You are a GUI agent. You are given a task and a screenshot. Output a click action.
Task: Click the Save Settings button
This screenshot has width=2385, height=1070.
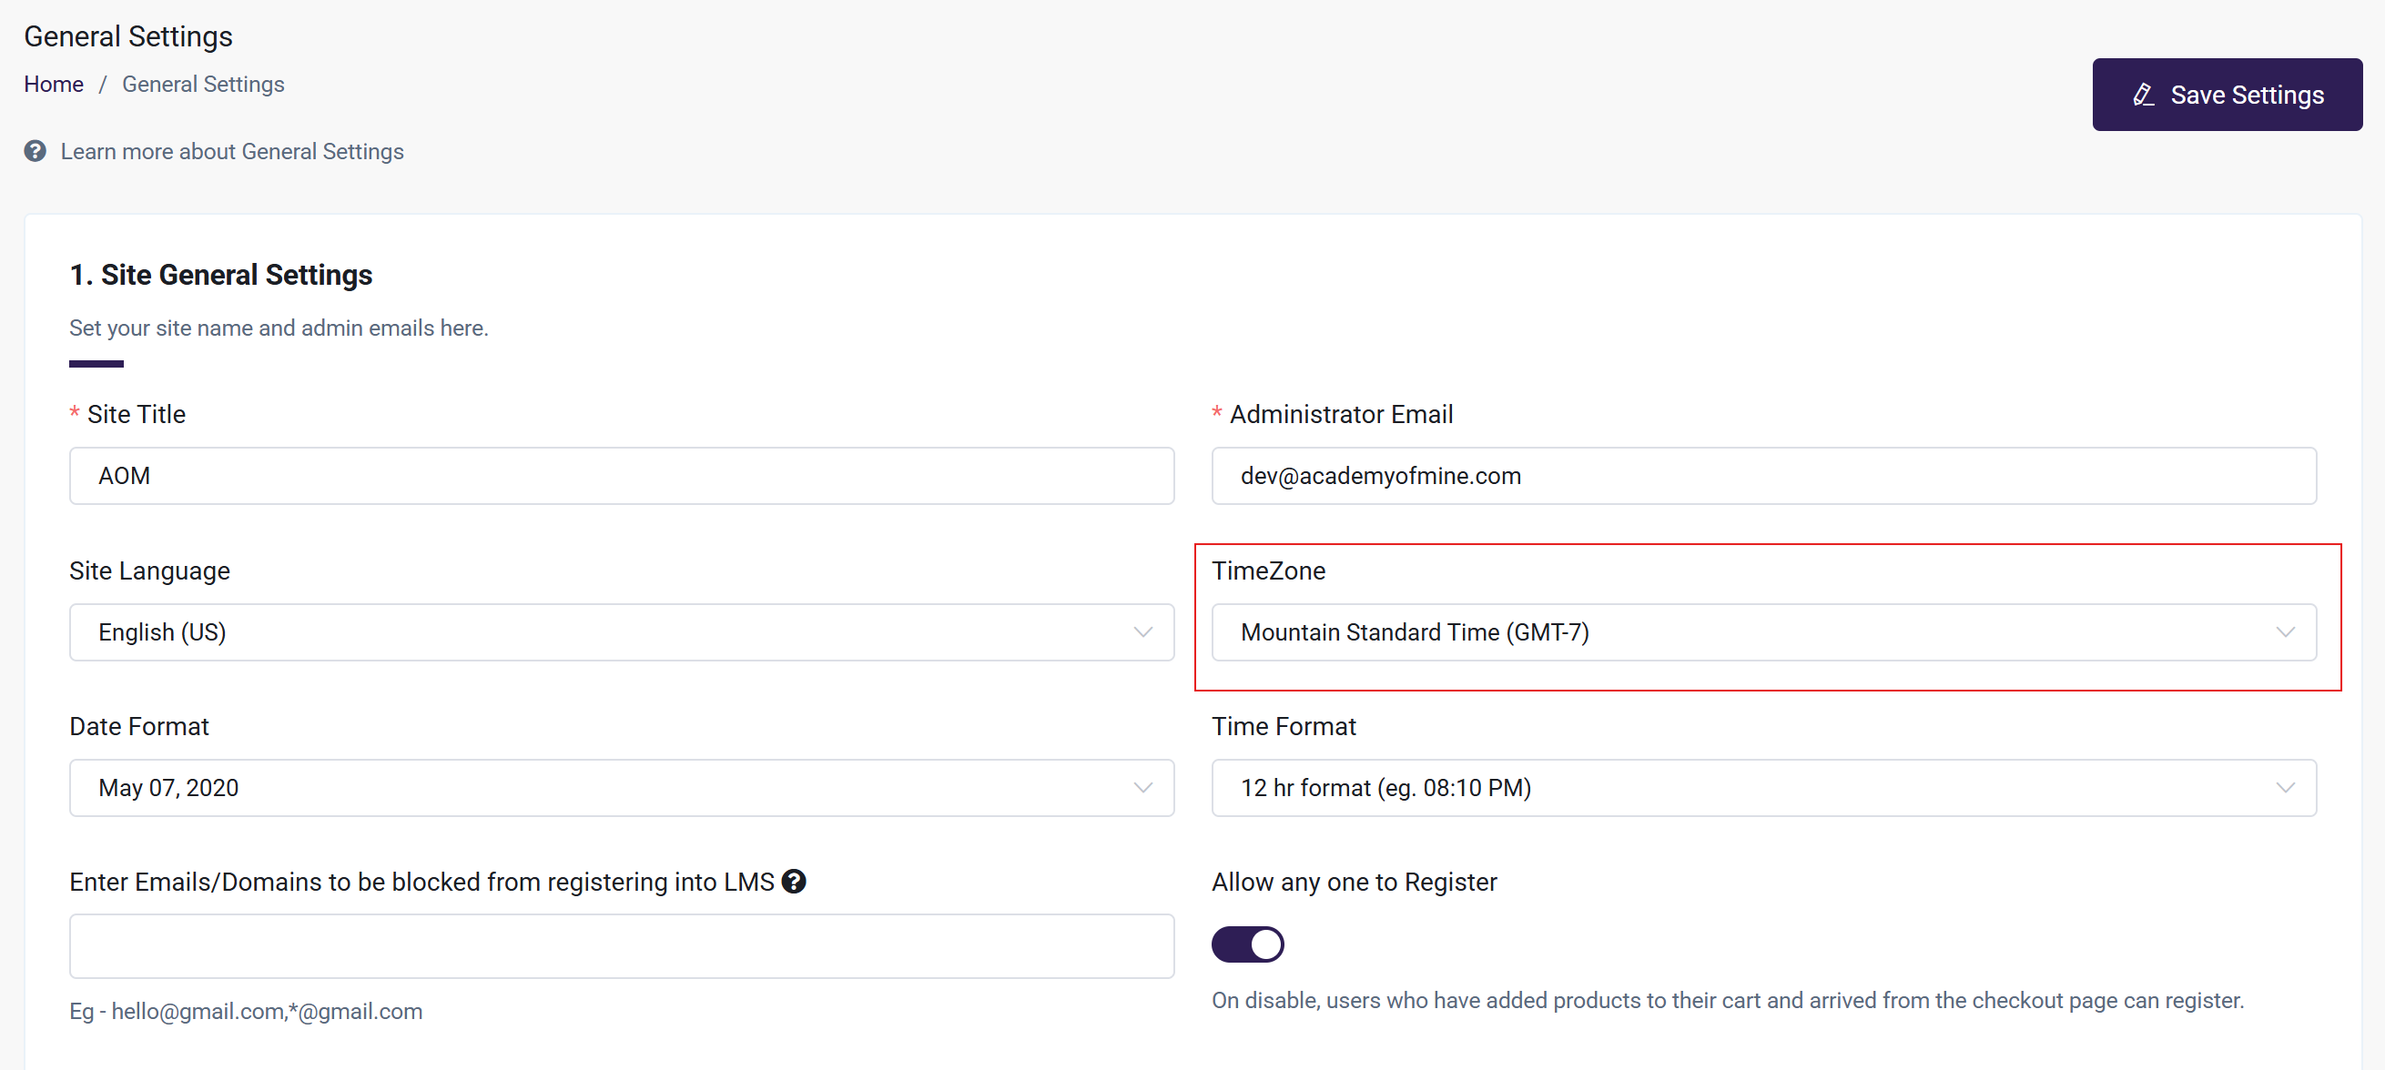(x=2227, y=95)
